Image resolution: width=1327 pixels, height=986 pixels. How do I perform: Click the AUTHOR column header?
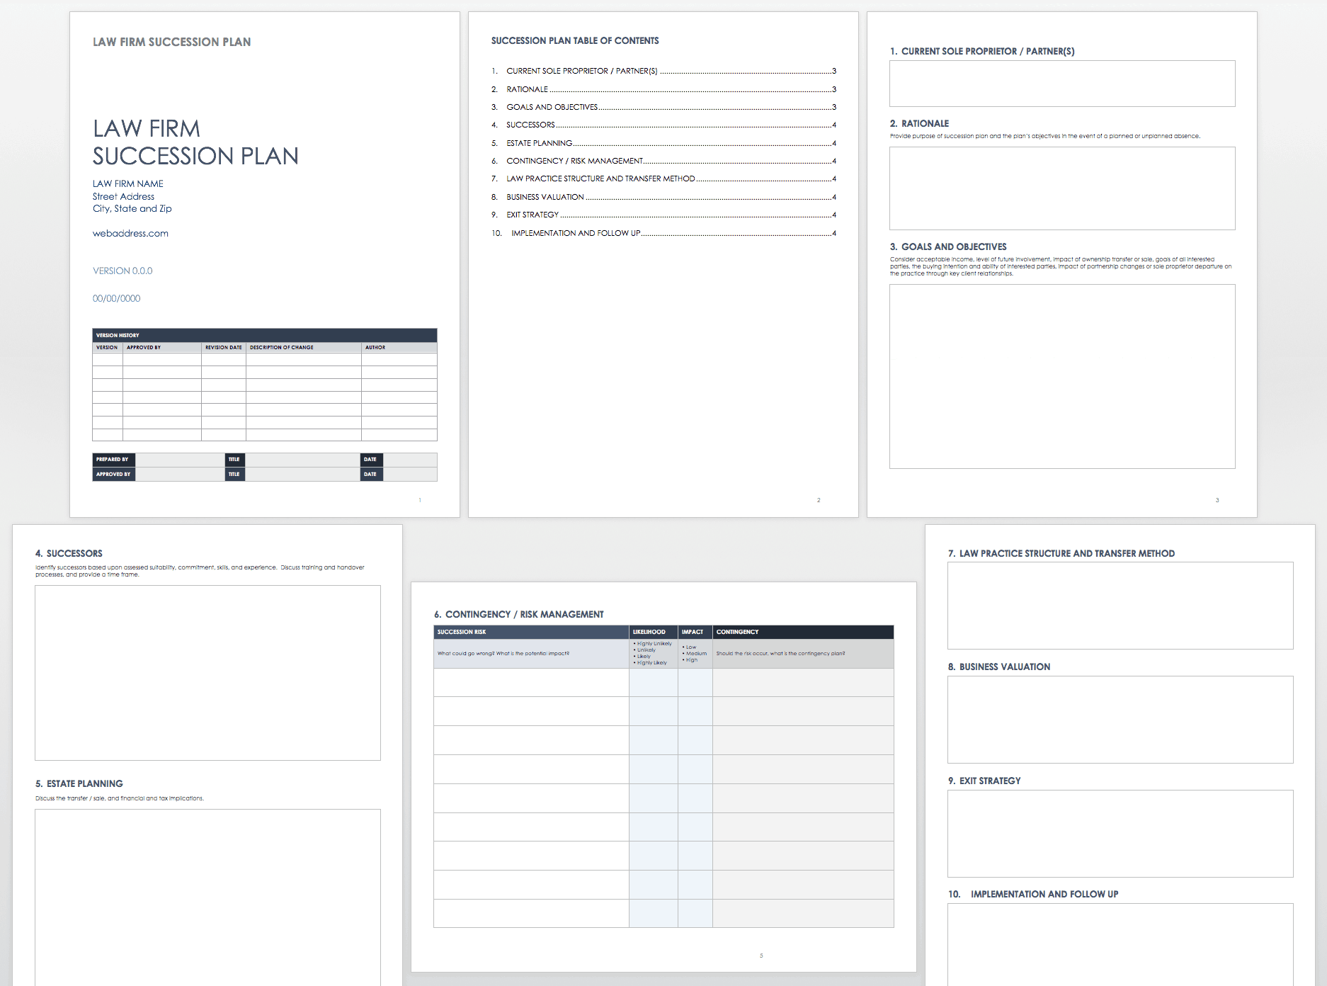tap(399, 347)
